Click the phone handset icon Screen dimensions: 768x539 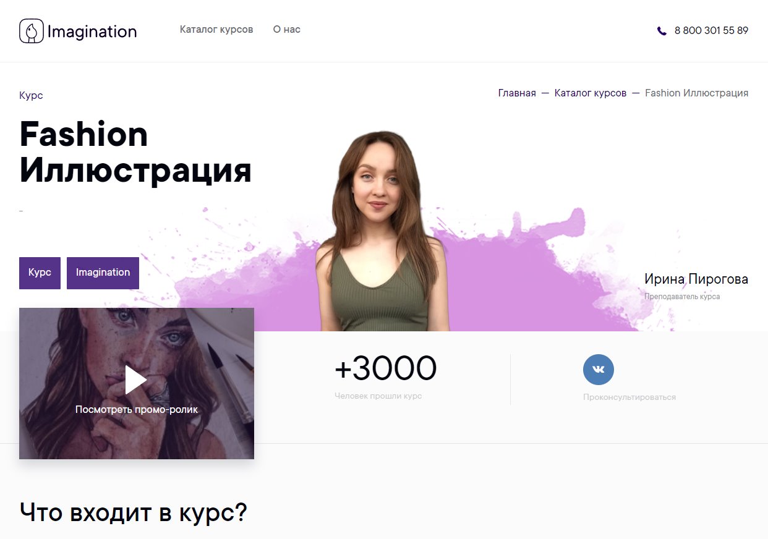click(x=662, y=30)
